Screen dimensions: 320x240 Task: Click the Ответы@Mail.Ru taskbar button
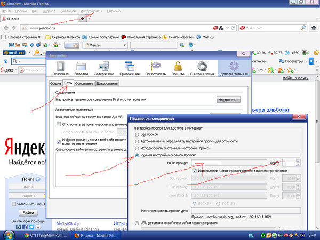pos(45,236)
